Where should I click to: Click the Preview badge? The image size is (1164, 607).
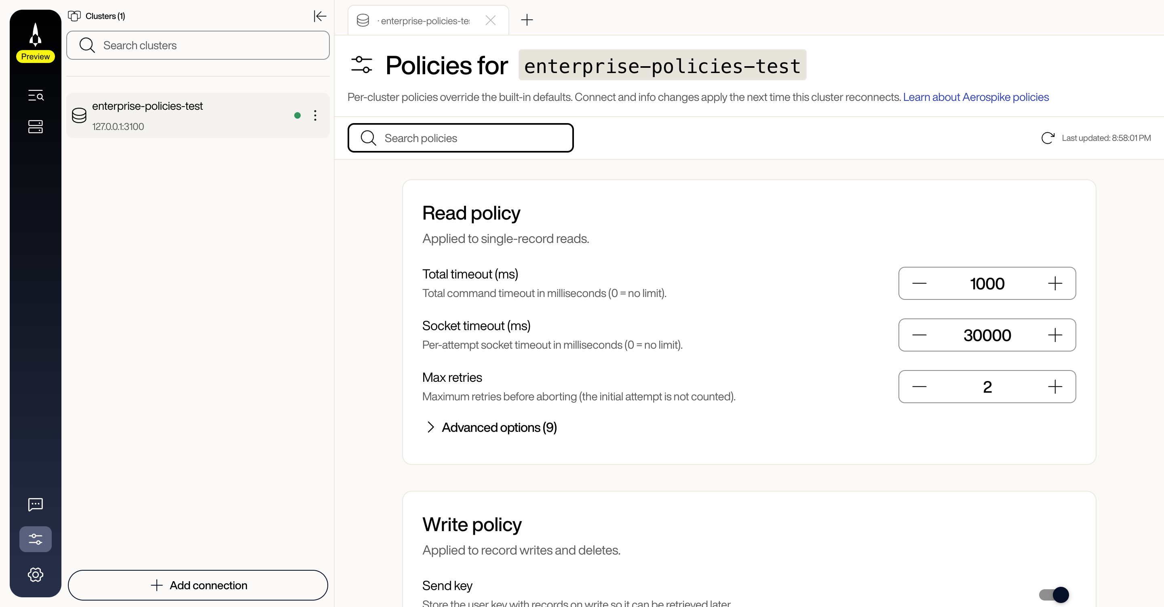tap(35, 57)
